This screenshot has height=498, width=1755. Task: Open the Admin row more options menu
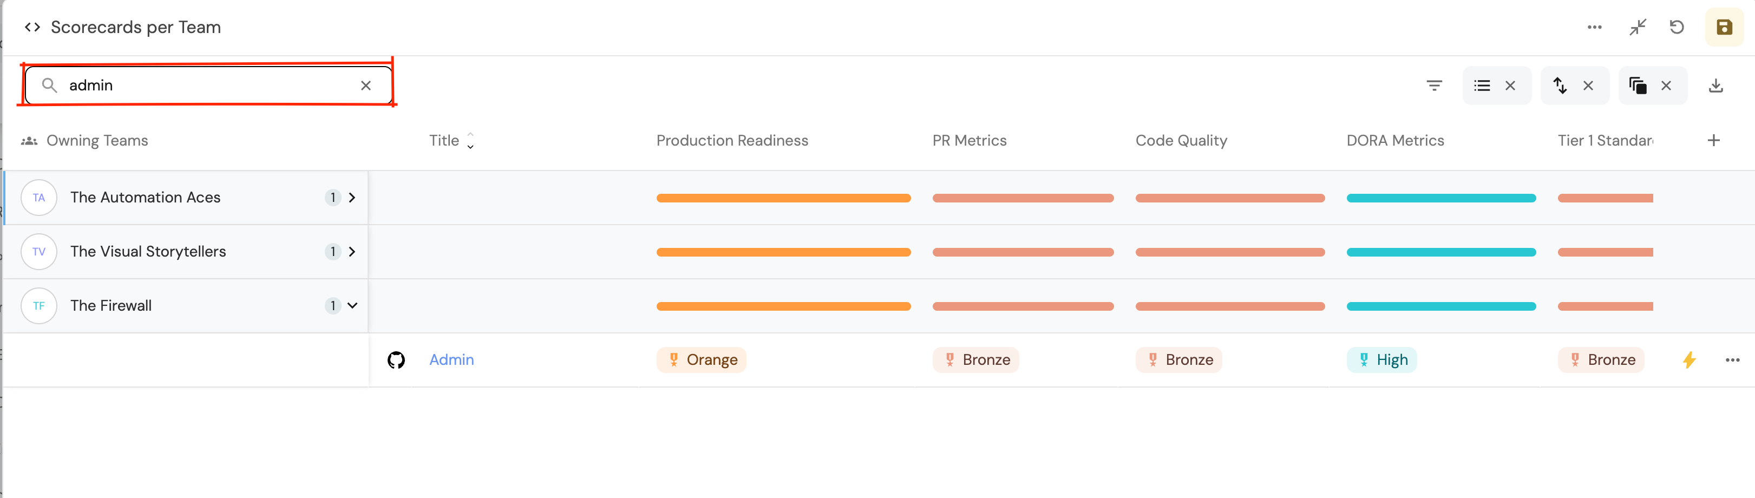[x=1732, y=360]
